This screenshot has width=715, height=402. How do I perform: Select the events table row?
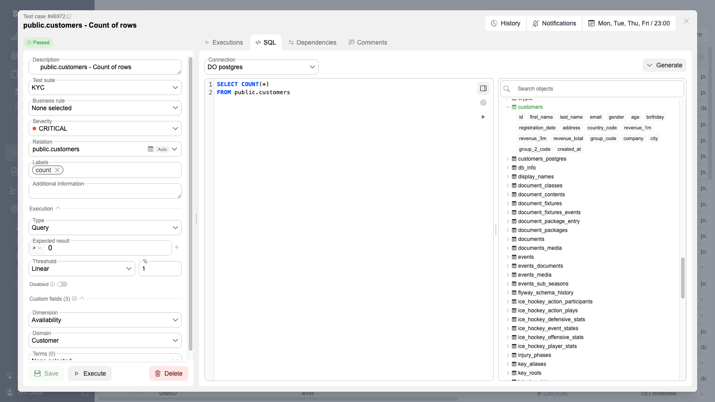[526, 257]
